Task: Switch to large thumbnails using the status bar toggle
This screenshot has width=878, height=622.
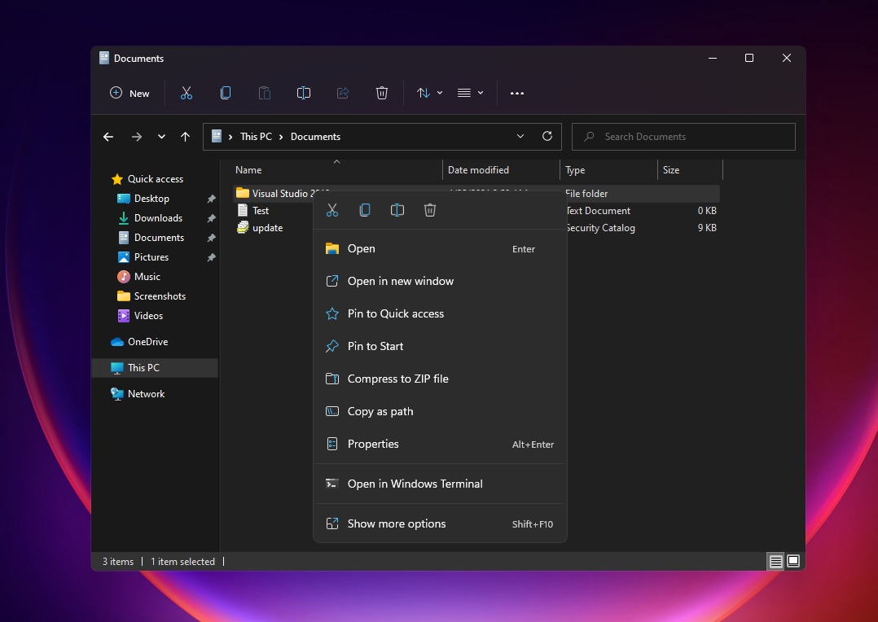Action: click(791, 561)
